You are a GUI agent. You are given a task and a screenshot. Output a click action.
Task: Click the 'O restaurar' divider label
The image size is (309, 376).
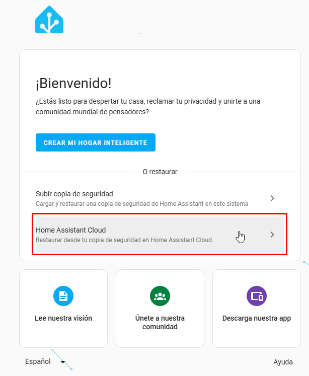(x=160, y=172)
